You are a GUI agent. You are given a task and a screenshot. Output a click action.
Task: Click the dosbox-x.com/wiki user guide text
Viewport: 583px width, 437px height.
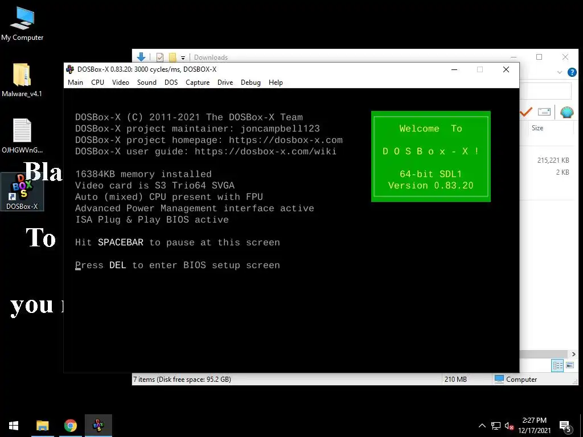(x=265, y=151)
